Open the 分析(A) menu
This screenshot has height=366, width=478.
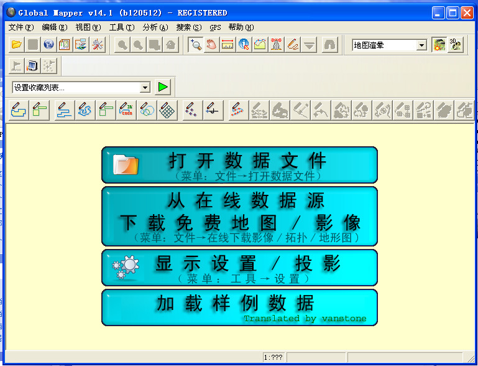pyautogui.click(x=155, y=27)
